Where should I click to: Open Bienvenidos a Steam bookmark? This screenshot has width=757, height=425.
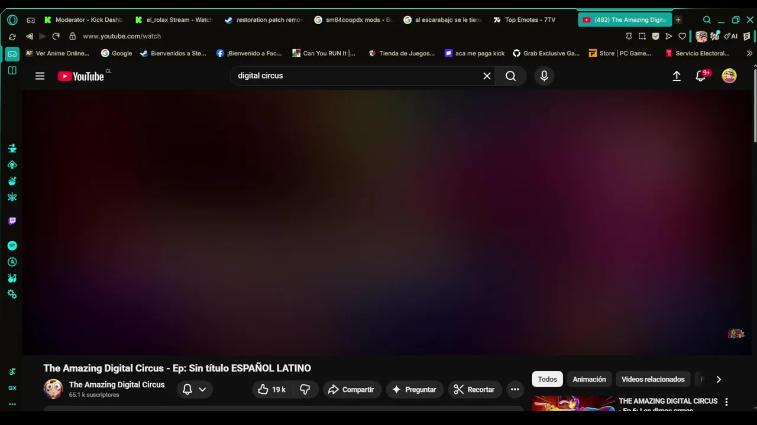coord(173,53)
